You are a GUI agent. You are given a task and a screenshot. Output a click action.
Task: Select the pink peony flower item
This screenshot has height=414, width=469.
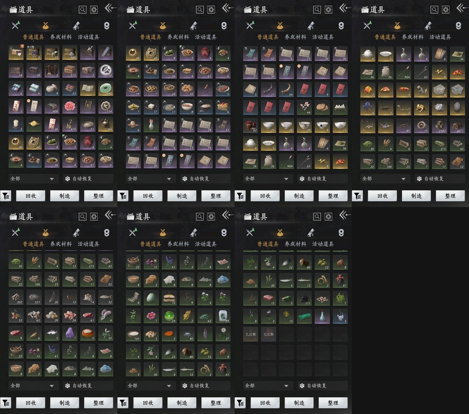(x=70, y=107)
